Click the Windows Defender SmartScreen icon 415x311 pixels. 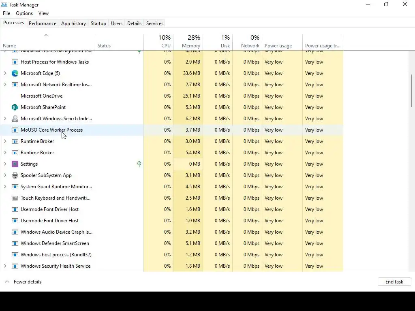[x=15, y=243]
